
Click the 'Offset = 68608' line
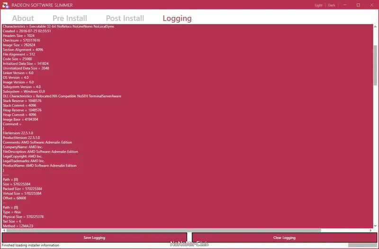tap(14, 198)
